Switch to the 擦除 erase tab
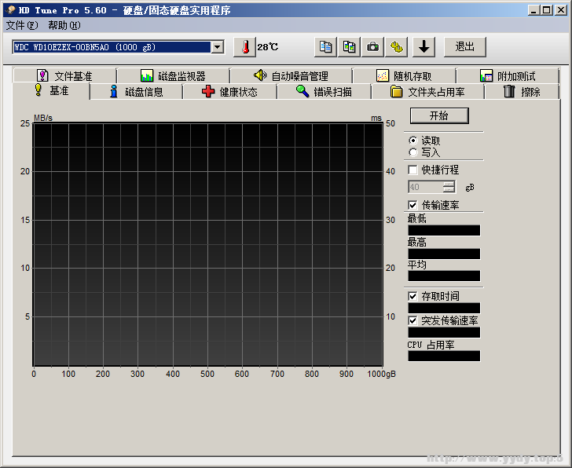The height and width of the screenshot is (468, 572). tap(522, 92)
